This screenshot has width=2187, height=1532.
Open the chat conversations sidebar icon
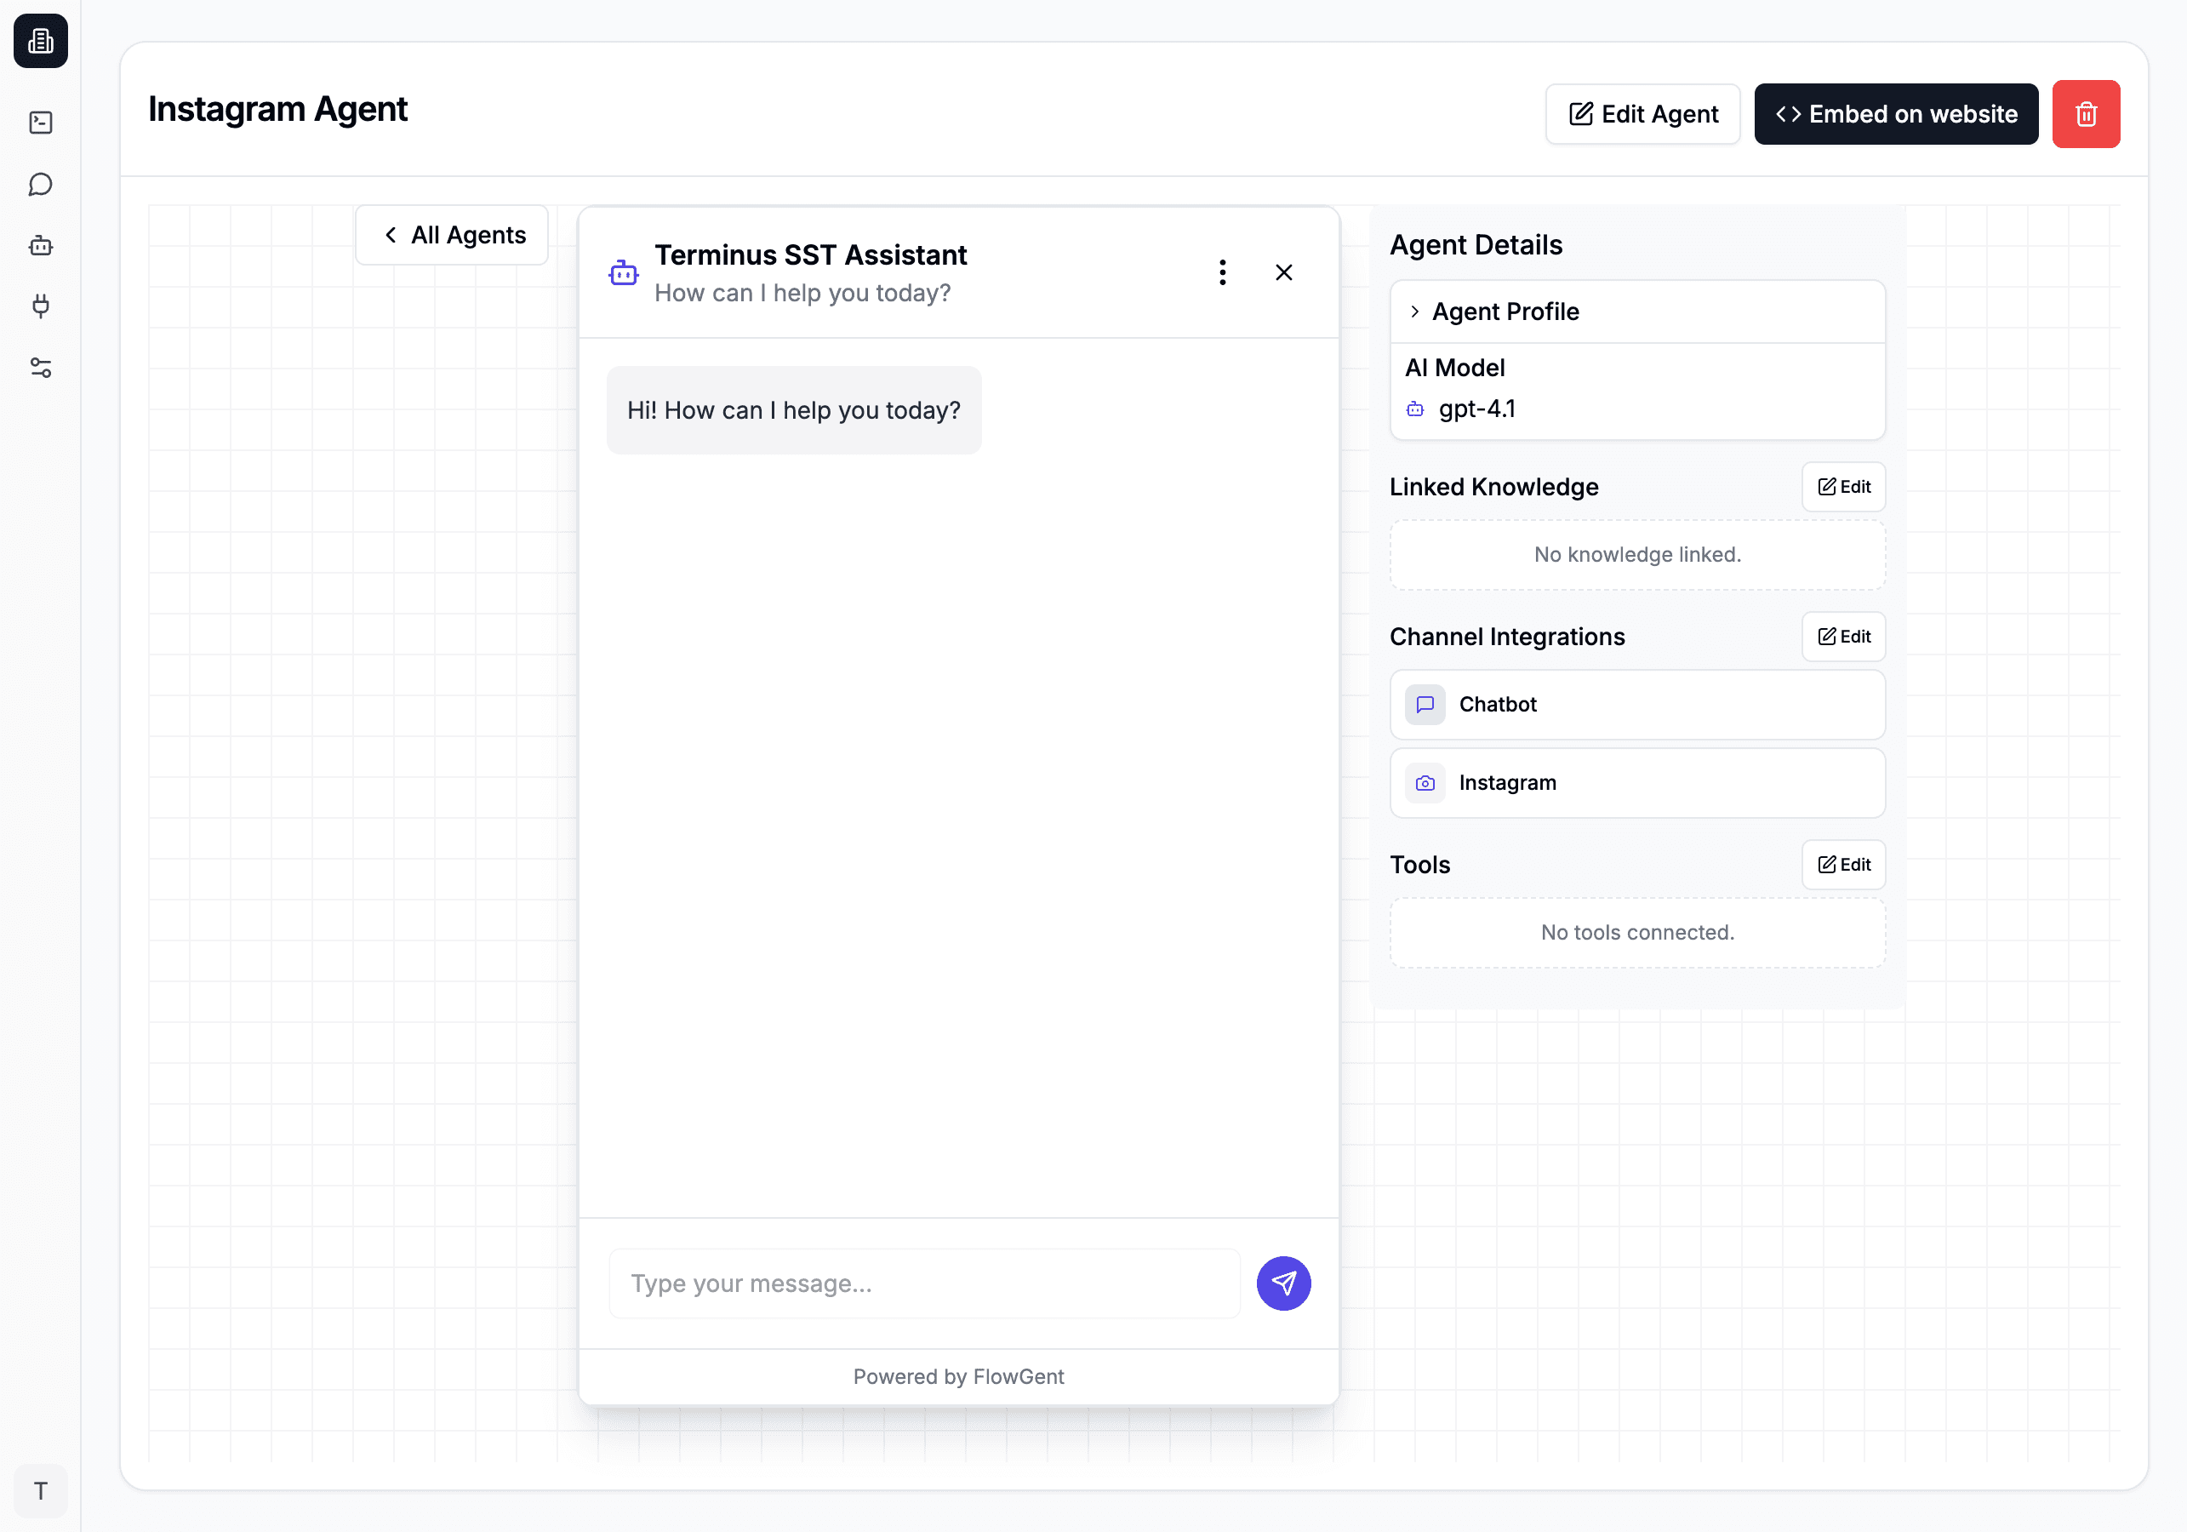click(x=40, y=184)
